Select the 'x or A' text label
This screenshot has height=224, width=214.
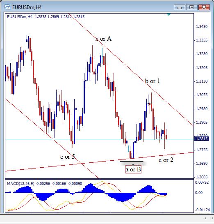click(x=103, y=39)
